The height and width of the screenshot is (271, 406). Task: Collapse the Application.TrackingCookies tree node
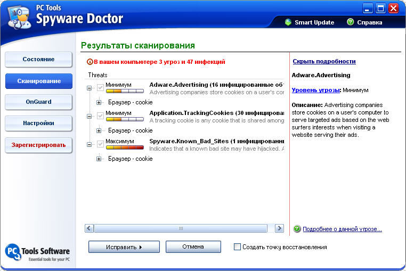click(89, 116)
